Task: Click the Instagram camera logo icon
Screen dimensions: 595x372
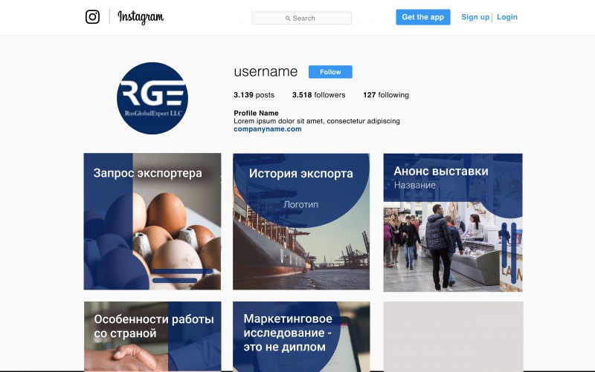Action: [92, 16]
